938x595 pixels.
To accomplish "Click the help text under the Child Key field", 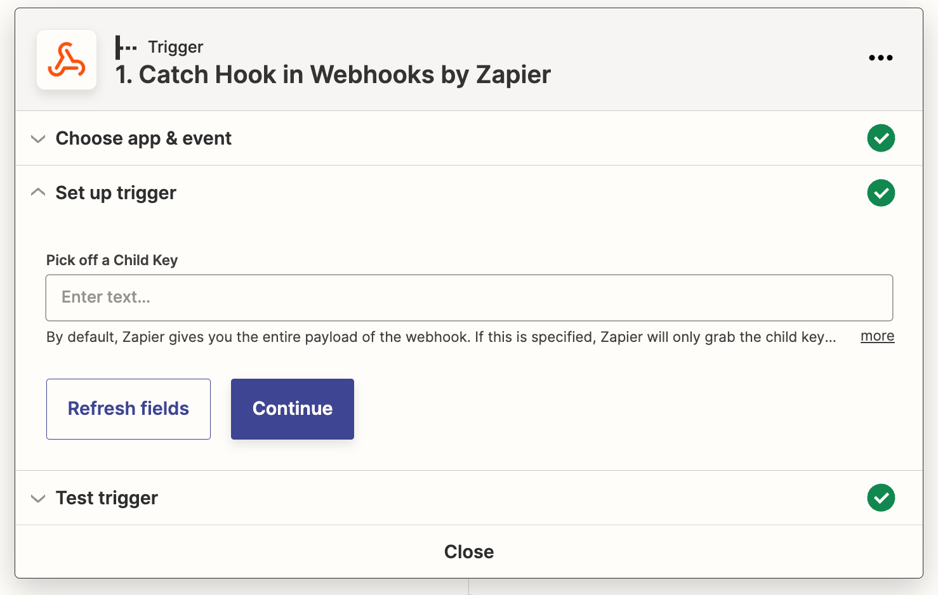I will 440,337.
